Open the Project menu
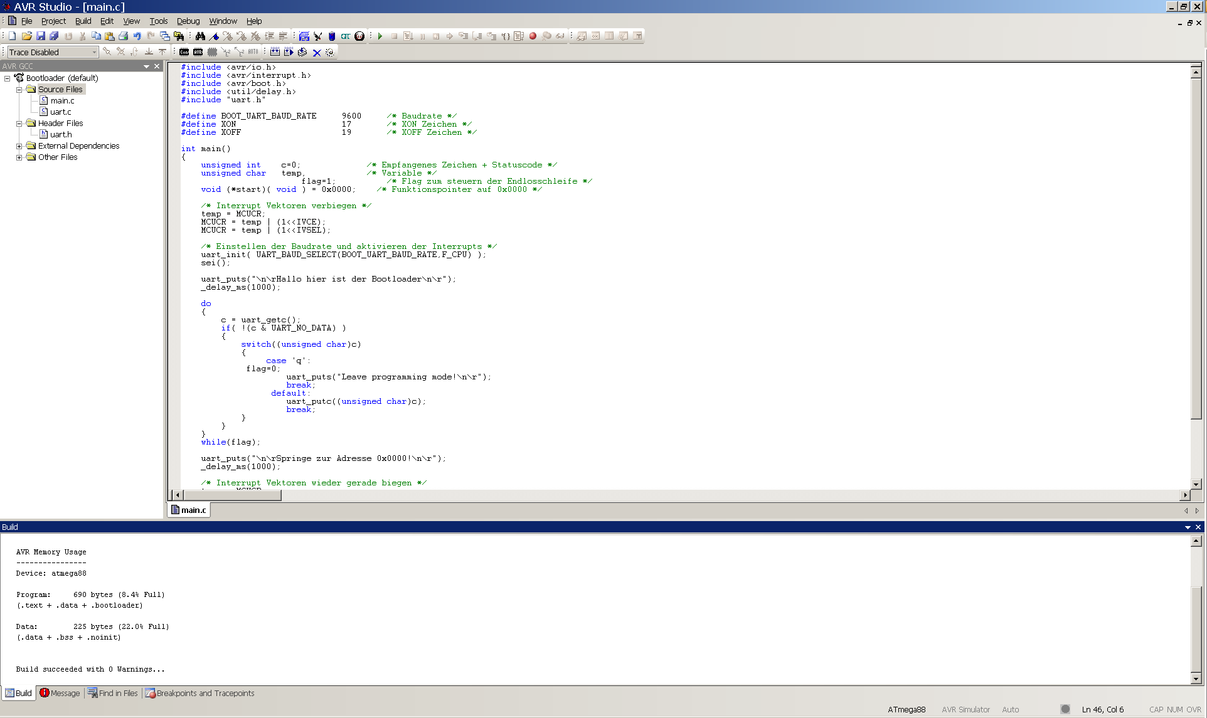This screenshot has height=718, width=1207. click(x=53, y=21)
